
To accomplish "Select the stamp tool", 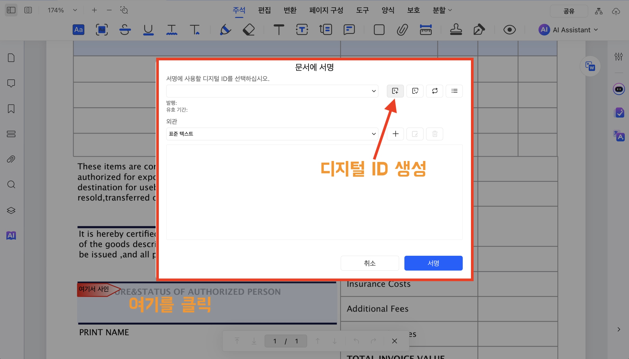I will pos(456,30).
